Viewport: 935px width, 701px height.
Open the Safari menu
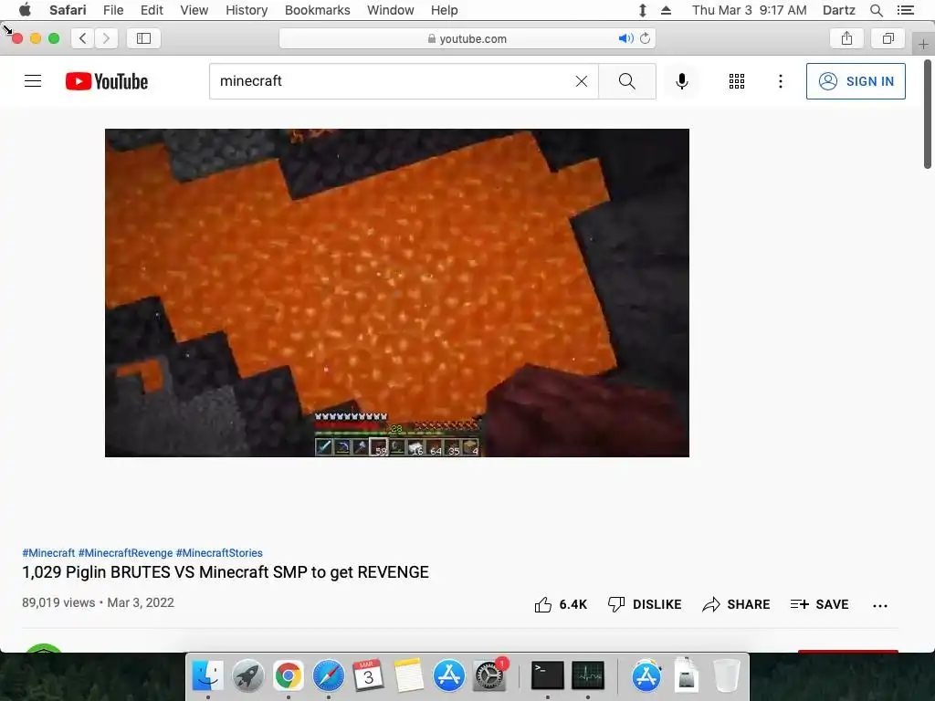[x=68, y=10]
